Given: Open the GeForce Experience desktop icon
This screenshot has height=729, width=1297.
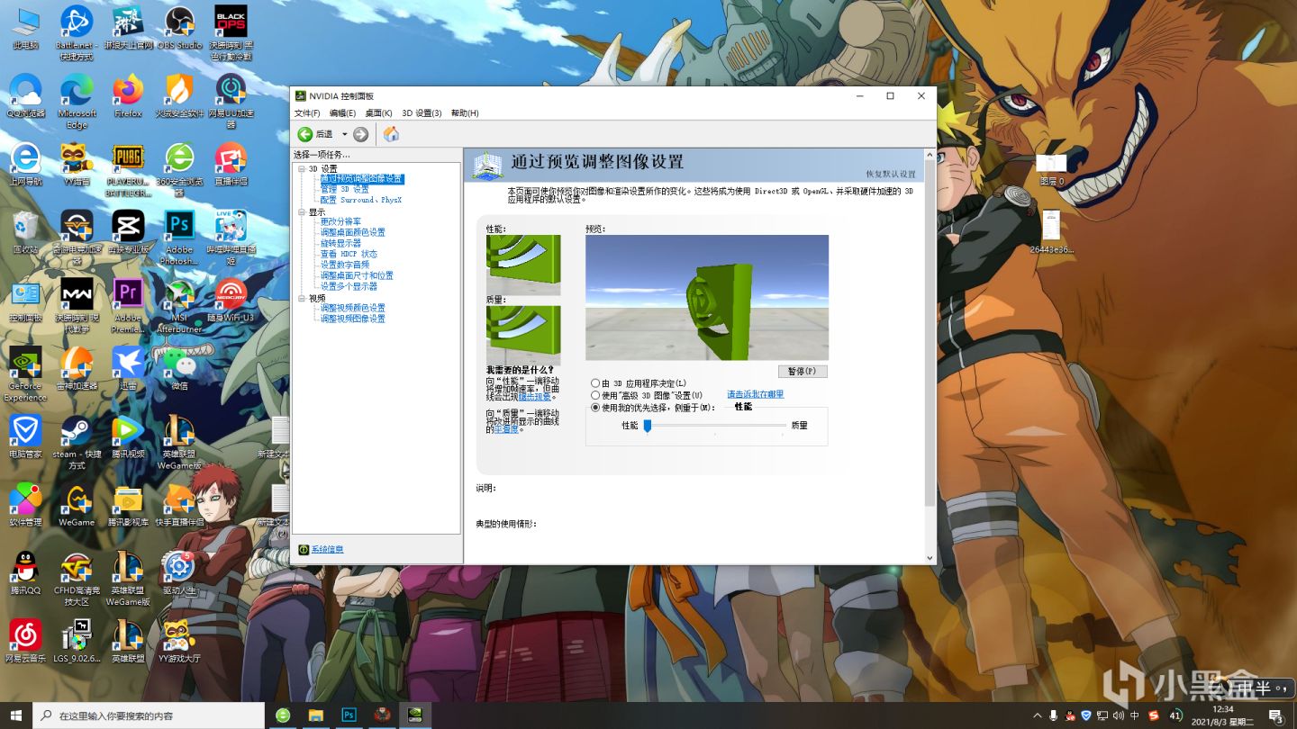Looking at the screenshot, I should click(25, 374).
